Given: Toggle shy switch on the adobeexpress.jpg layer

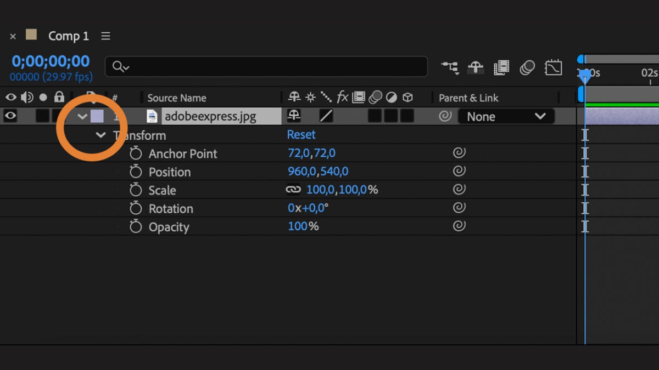Looking at the screenshot, I should (x=294, y=116).
